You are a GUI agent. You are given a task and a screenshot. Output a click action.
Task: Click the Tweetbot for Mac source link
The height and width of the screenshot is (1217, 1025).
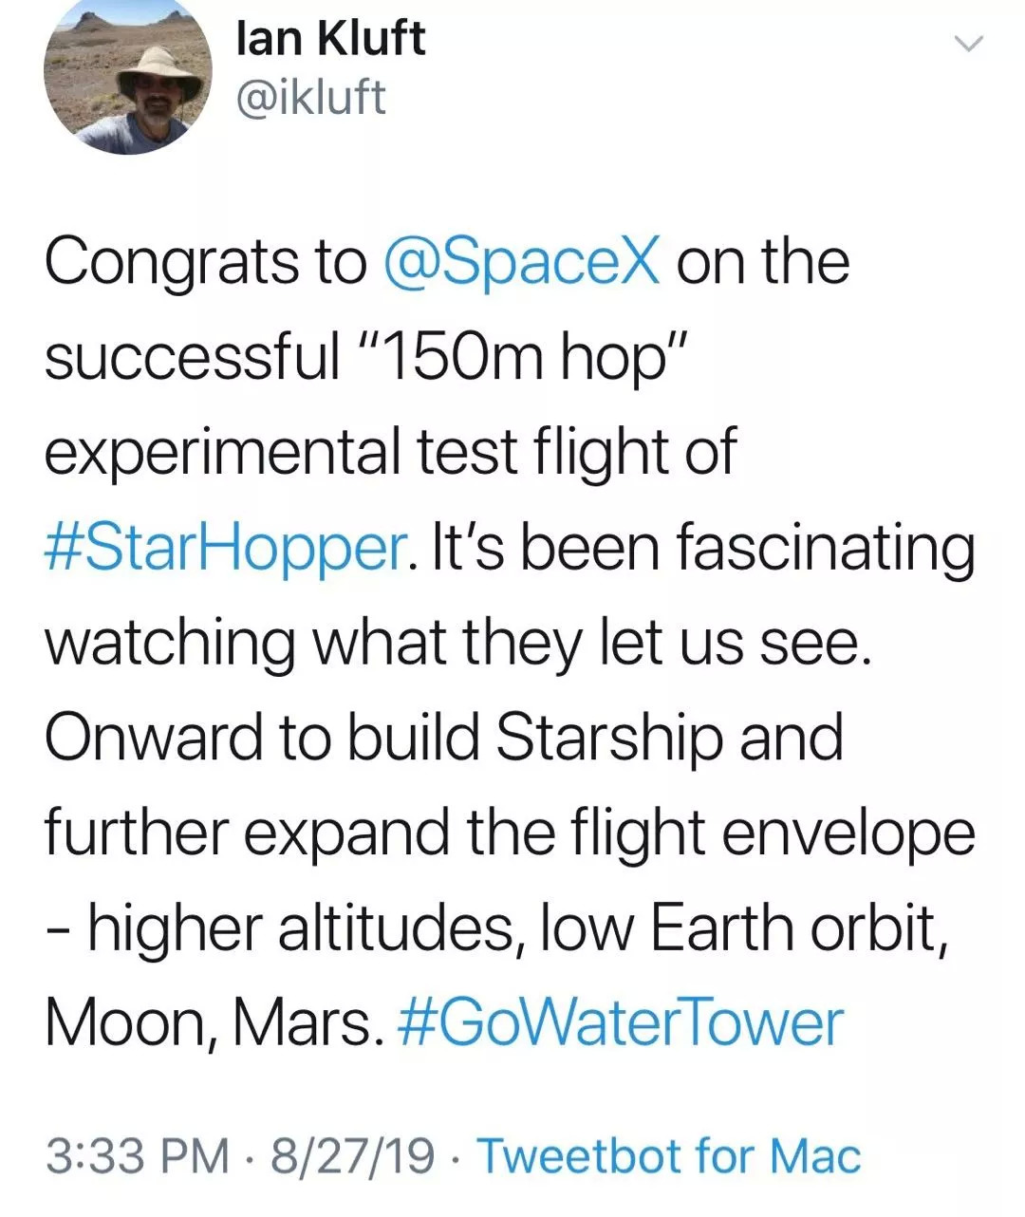coord(669,1156)
